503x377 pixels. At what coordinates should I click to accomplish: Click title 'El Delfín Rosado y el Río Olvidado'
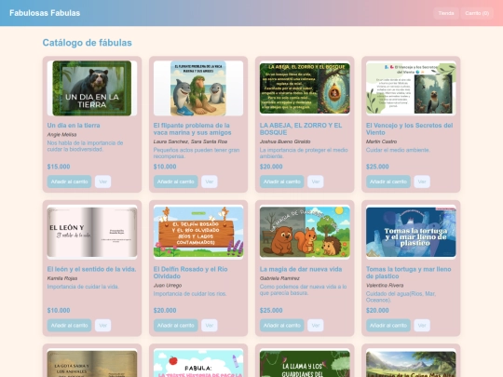[191, 273]
